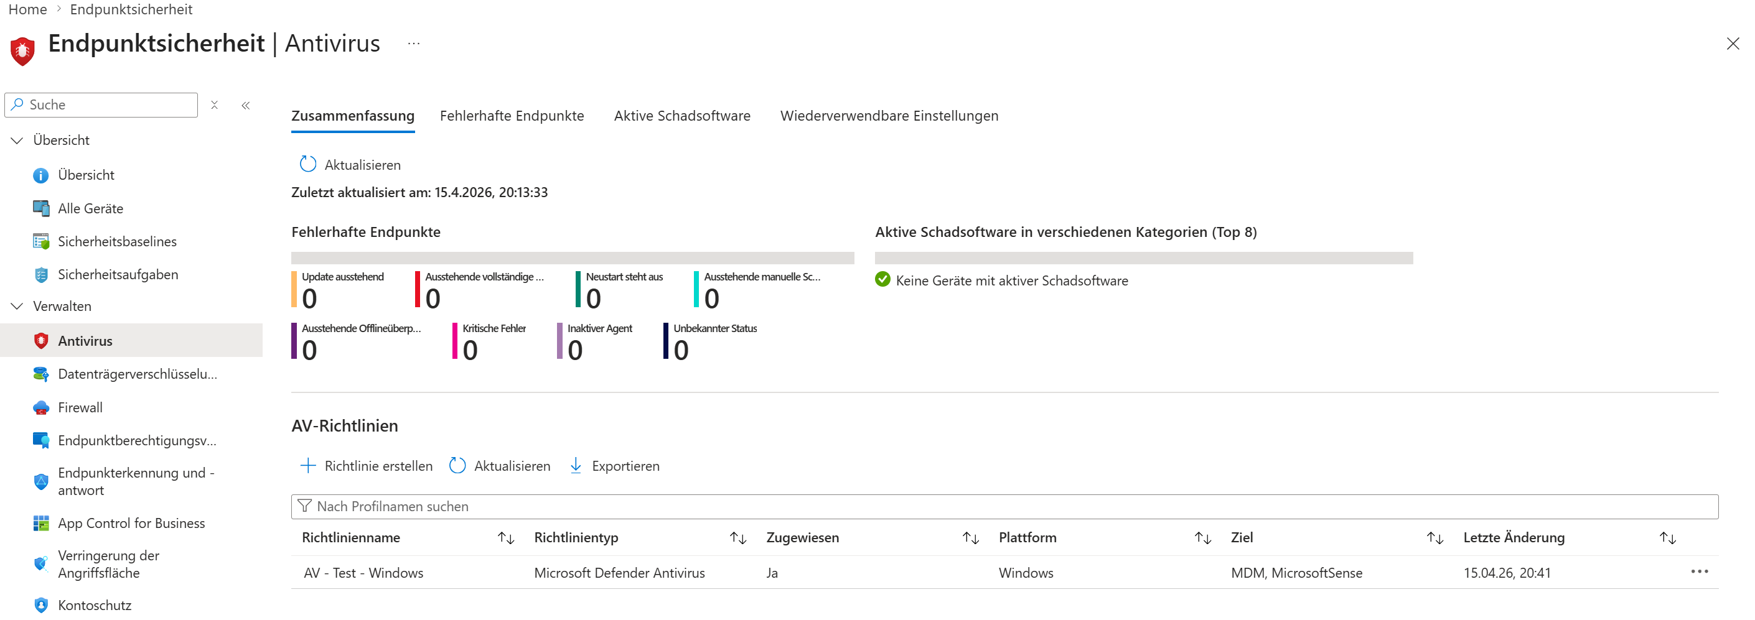
Task: Switch to Aktive Schadsoftware tab
Action: pyautogui.click(x=682, y=116)
